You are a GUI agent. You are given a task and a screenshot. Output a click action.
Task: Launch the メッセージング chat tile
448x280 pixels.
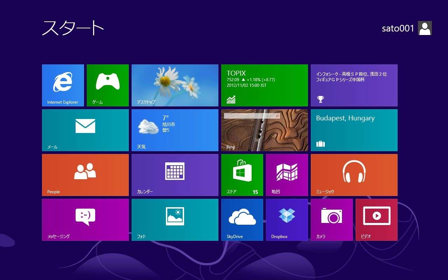click(85, 220)
